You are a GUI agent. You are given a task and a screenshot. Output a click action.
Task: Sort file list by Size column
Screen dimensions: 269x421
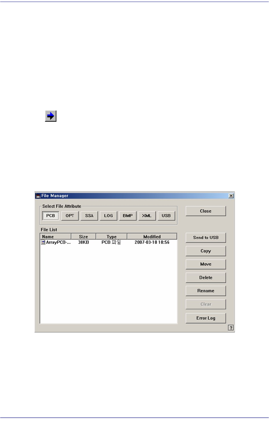pos(83,236)
